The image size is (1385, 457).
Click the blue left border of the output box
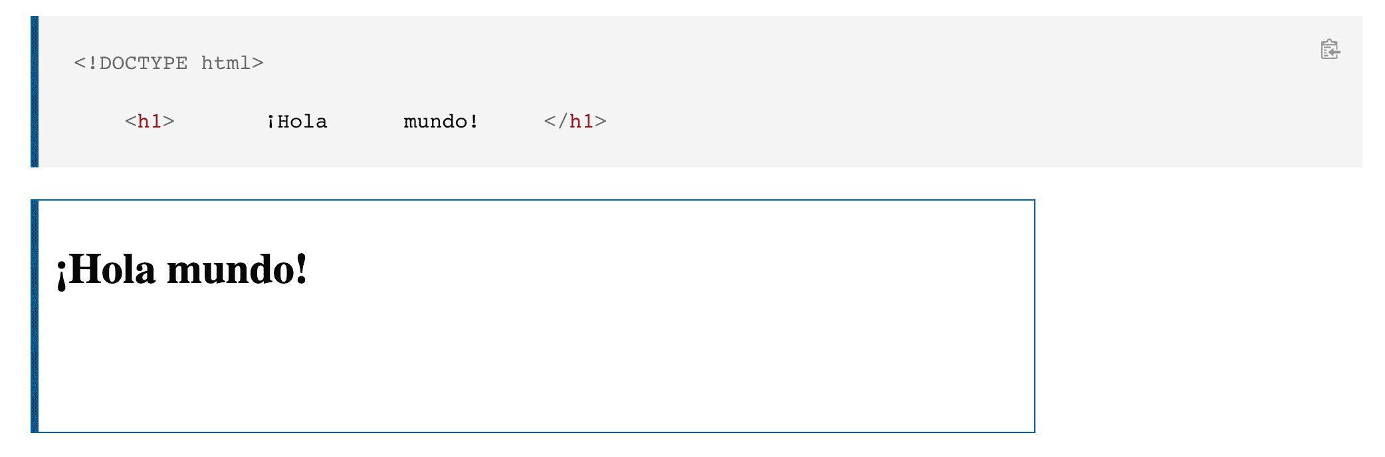pos(35,316)
